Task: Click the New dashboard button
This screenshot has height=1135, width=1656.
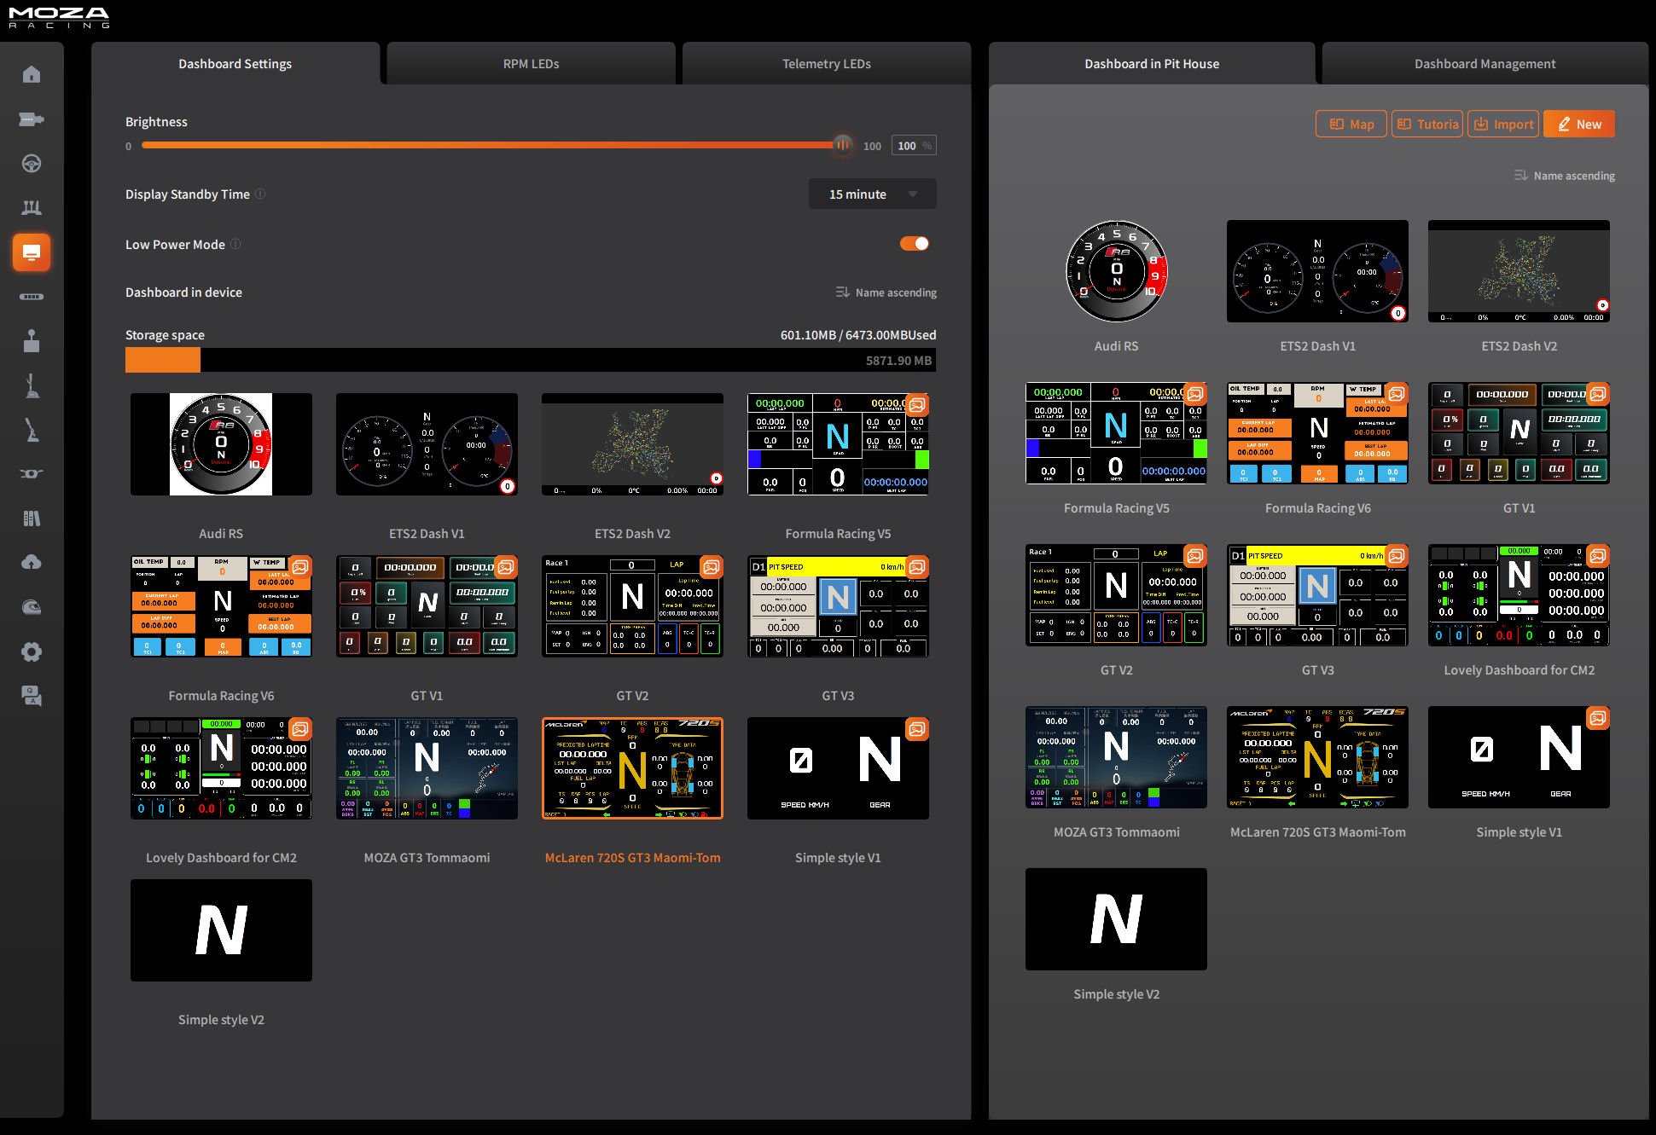Action: tap(1578, 125)
